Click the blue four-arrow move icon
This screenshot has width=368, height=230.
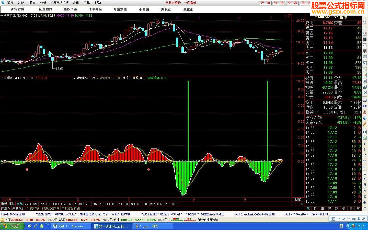[365, 118]
